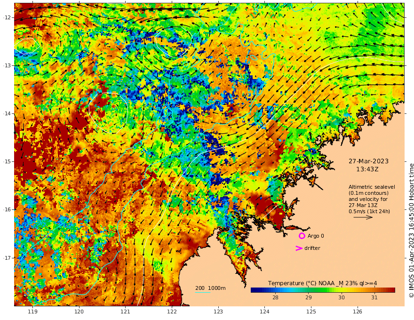Click the text 'and velocity for'
414x320 pixels.
point(368,199)
